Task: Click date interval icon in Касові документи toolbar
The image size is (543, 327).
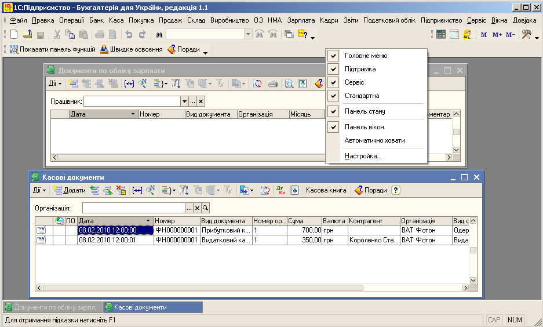Action: 137,190
